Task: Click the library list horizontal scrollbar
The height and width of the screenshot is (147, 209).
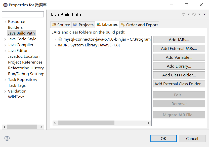Action: click(x=102, y=123)
